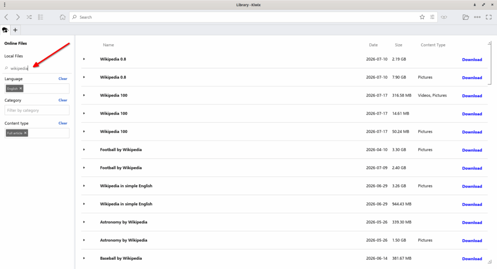Click the Content Type column header
This screenshot has height=269, width=497.
point(433,45)
